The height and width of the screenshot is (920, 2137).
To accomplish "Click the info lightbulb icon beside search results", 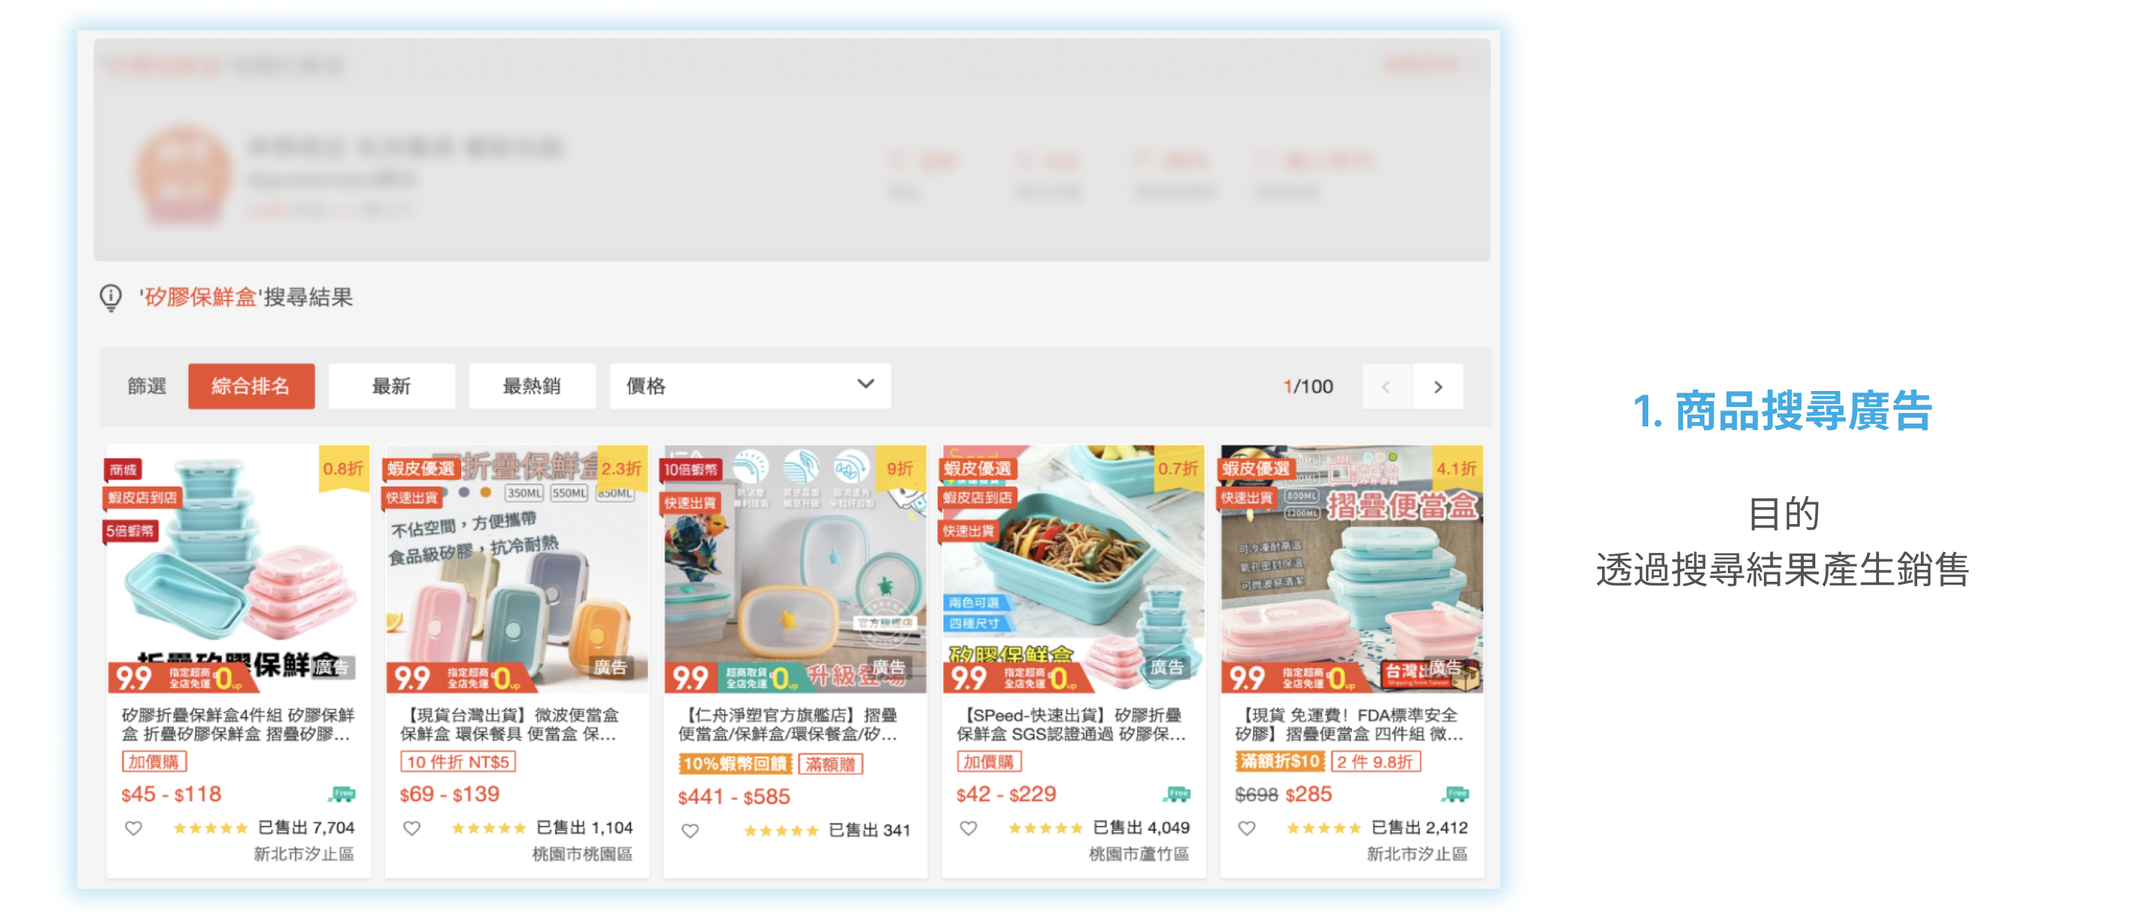I will [111, 297].
